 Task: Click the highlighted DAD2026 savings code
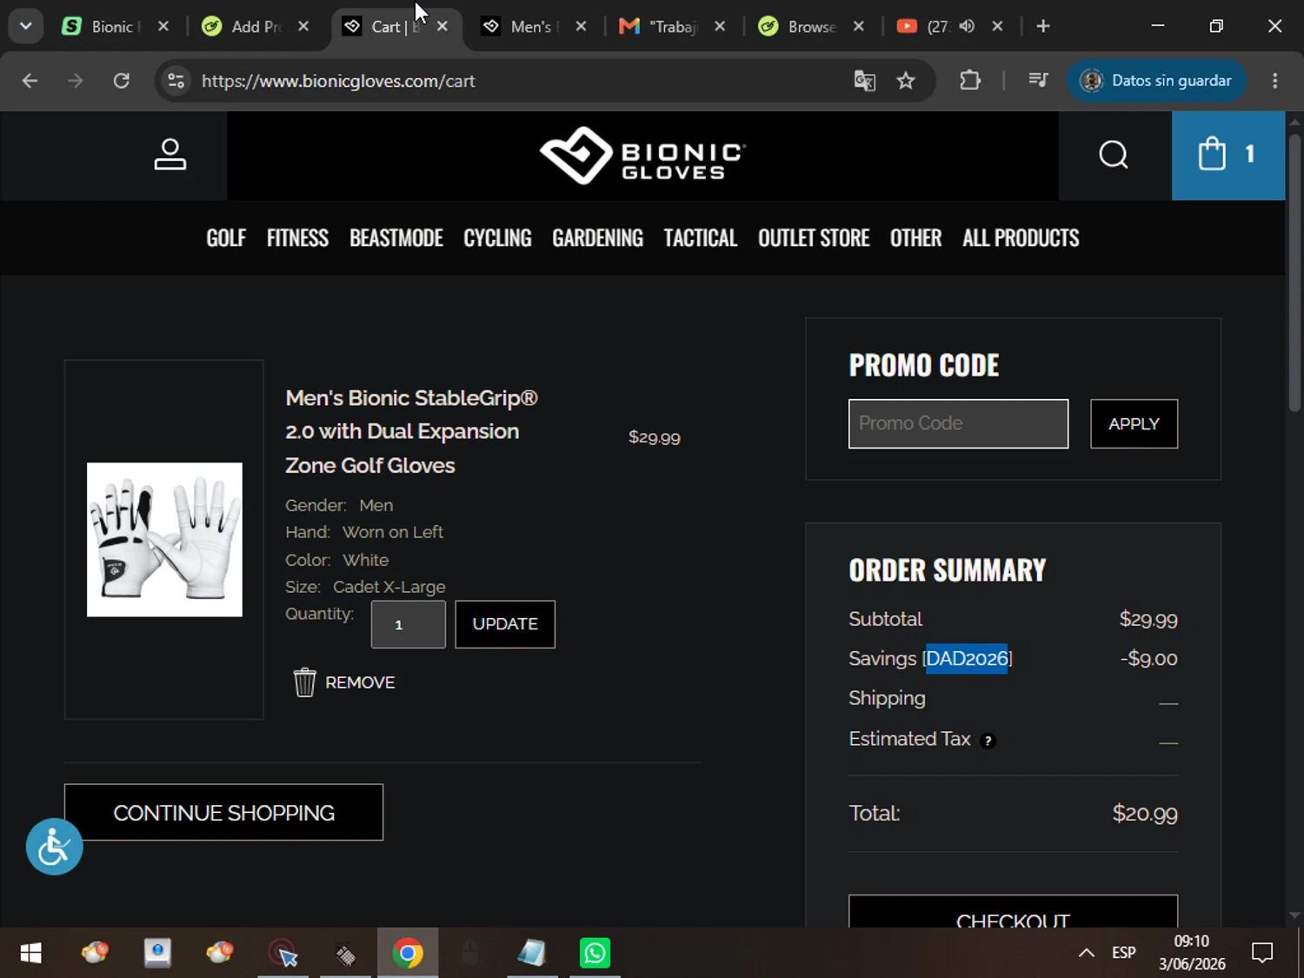[x=967, y=659]
